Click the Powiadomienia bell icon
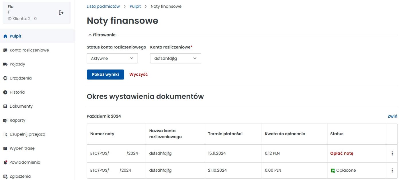 5,162
